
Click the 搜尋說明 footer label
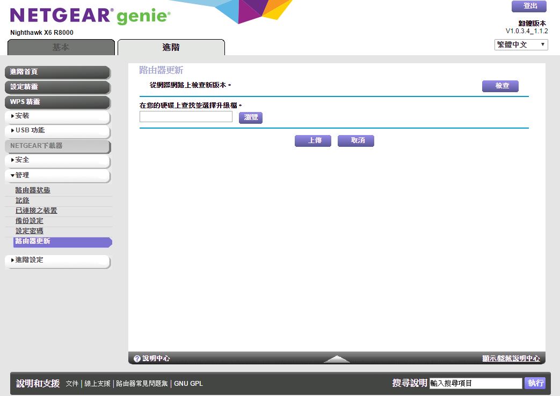[x=410, y=383]
